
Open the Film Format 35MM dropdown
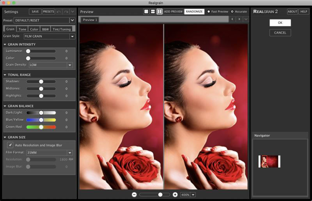pyautogui.click(x=50, y=153)
